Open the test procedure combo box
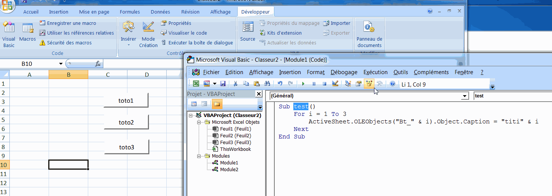552x196 pixels. coord(513,96)
